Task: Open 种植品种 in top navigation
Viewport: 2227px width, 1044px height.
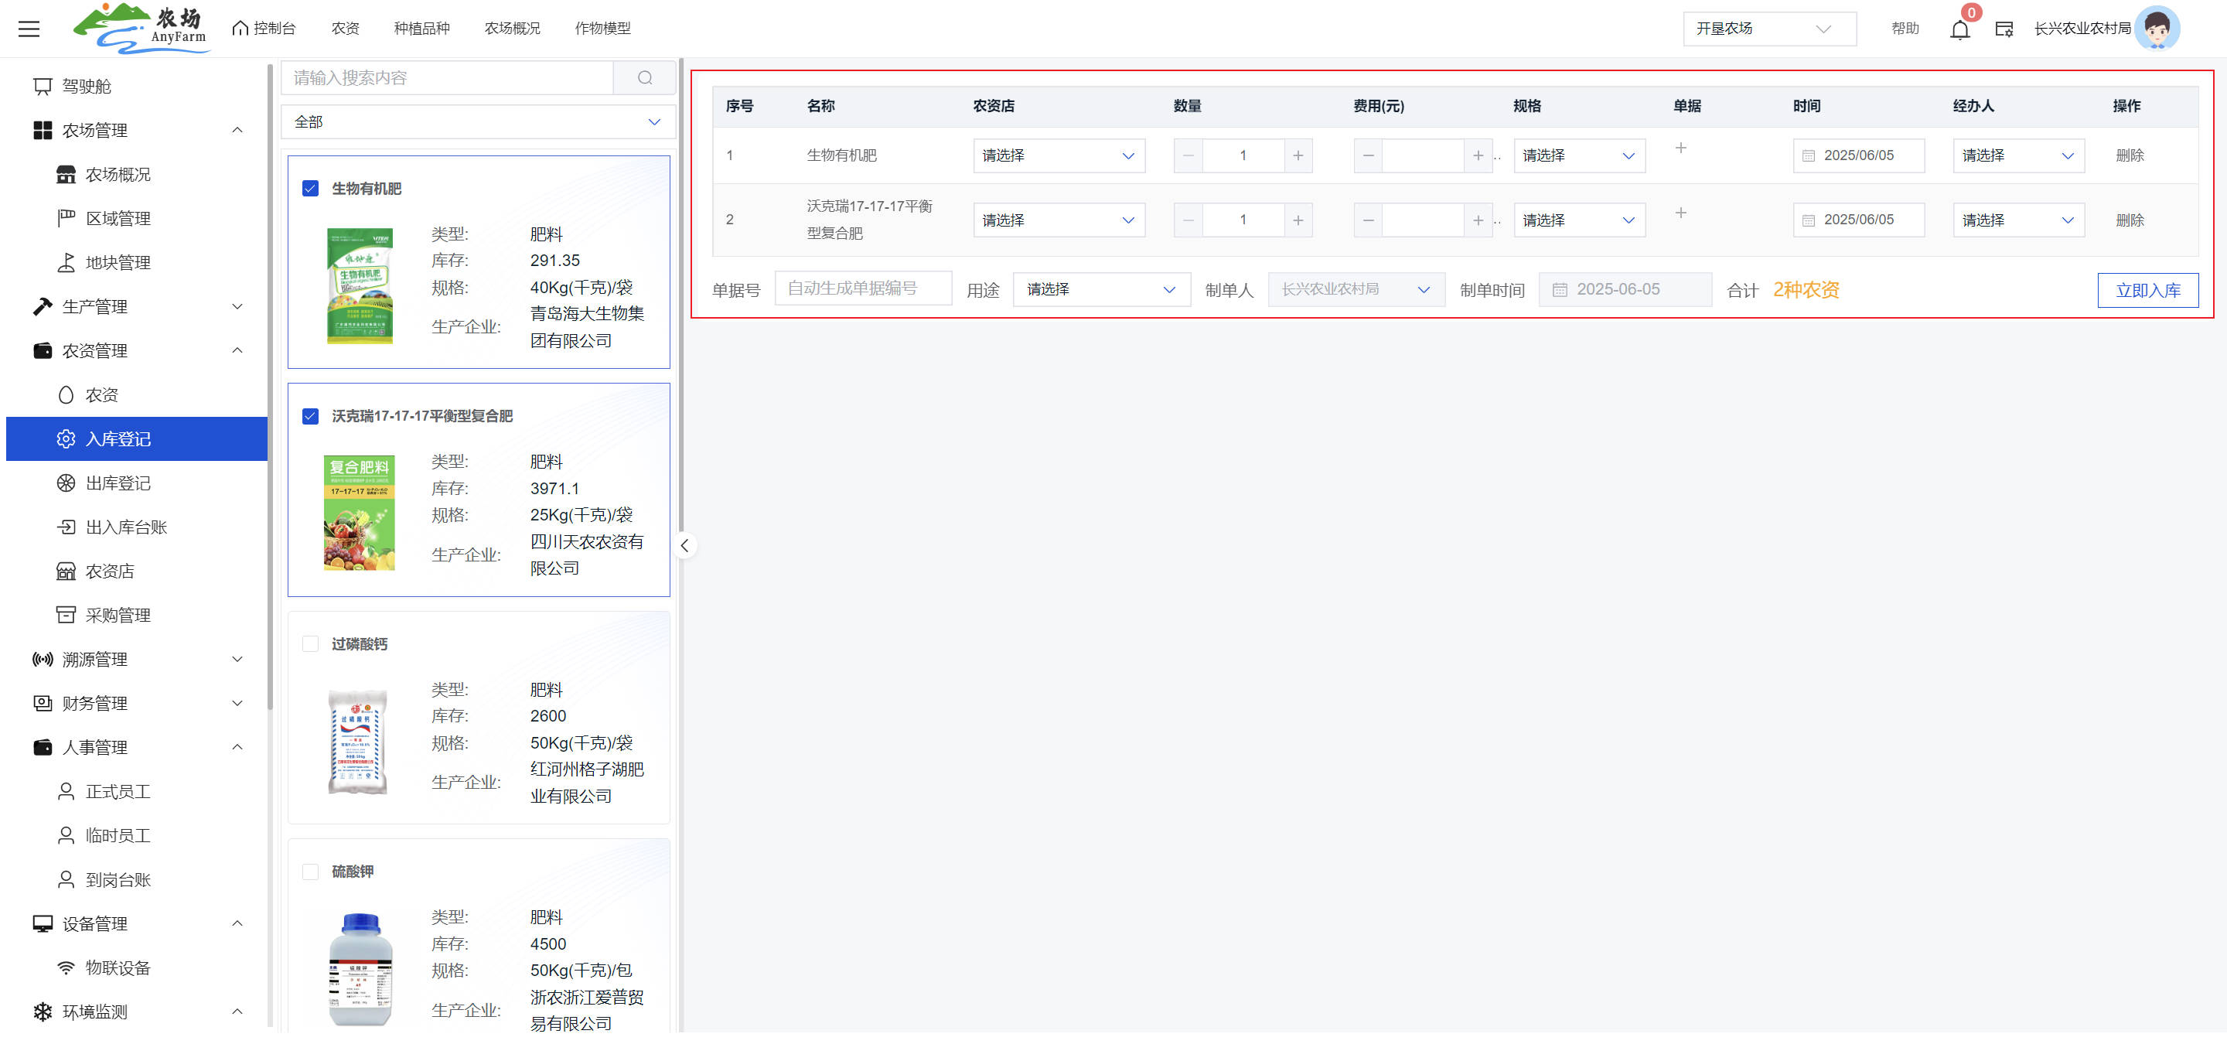Action: pos(421,29)
